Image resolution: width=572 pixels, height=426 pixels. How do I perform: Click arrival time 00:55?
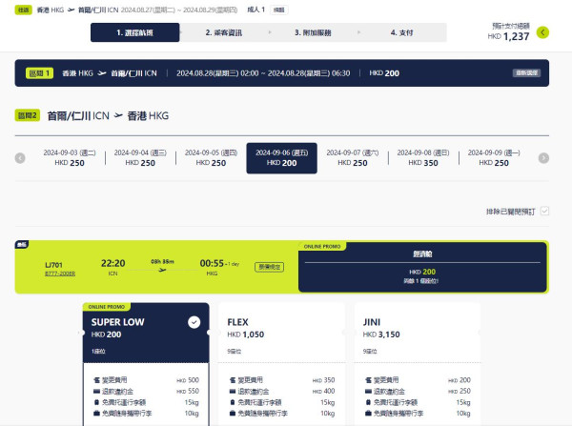tap(212, 263)
